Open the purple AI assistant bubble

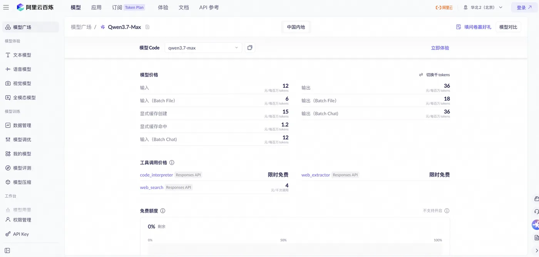(536, 225)
